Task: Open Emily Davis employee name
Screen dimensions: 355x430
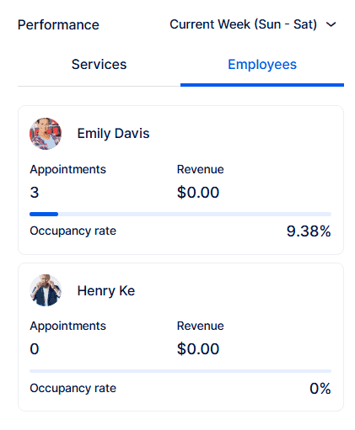Action: point(113,134)
